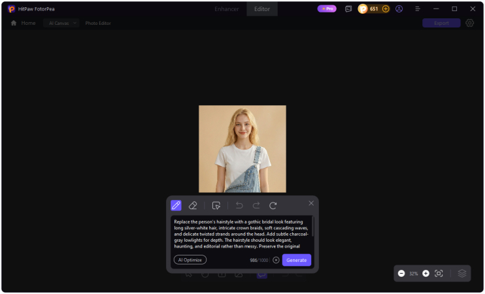
Task: Open Photo Editor mode
Action: click(98, 23)
